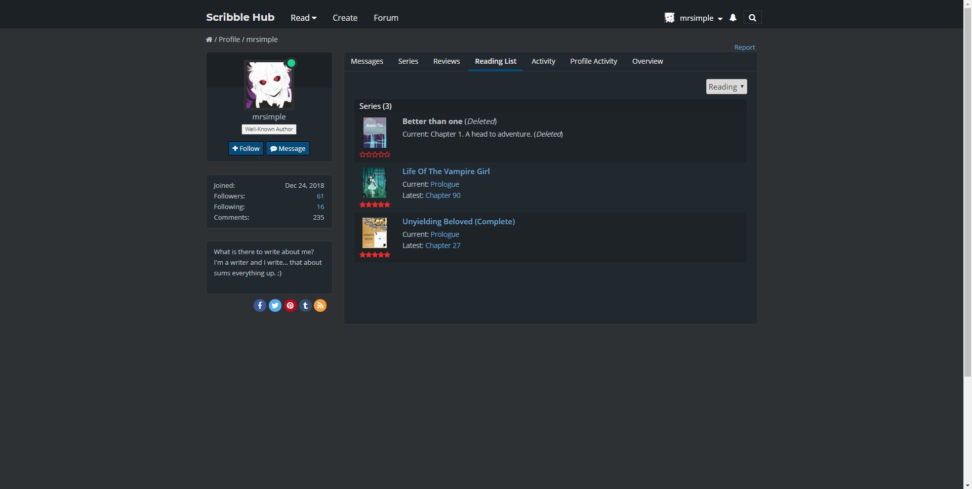Image resolution: width=972 pixels, height=489 pixels.
Task: Click the Report link
Action: click(744, 47)
